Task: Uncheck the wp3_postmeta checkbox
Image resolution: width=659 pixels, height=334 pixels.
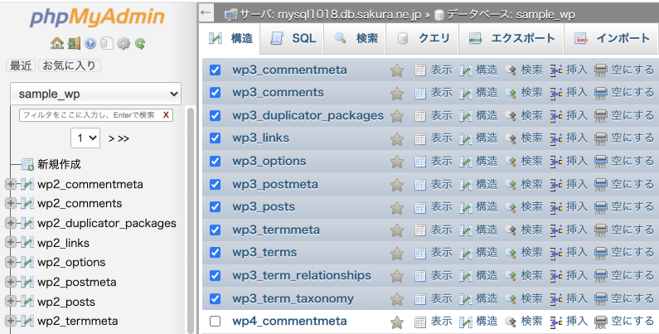Action: [x=215, y=184]
